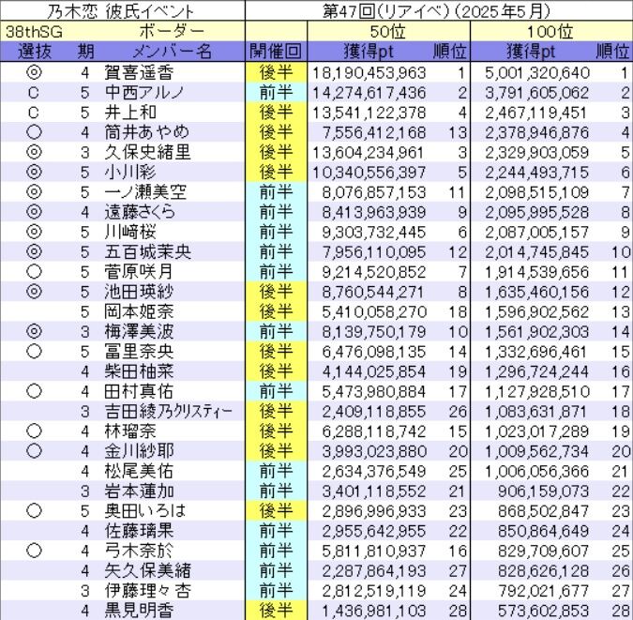The height and width of the screenshot is (620, 633).
Task: Select member name 矢久保美緒
Action: coord(148,571)
